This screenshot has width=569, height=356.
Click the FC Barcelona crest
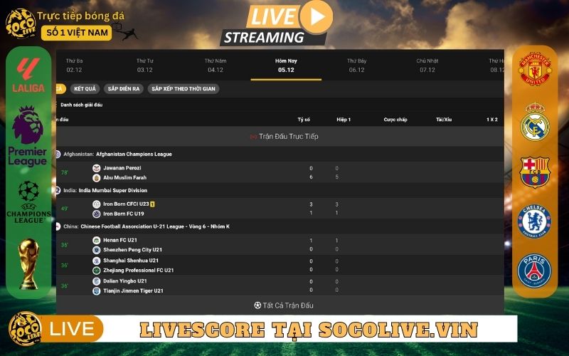coord(535,172)
